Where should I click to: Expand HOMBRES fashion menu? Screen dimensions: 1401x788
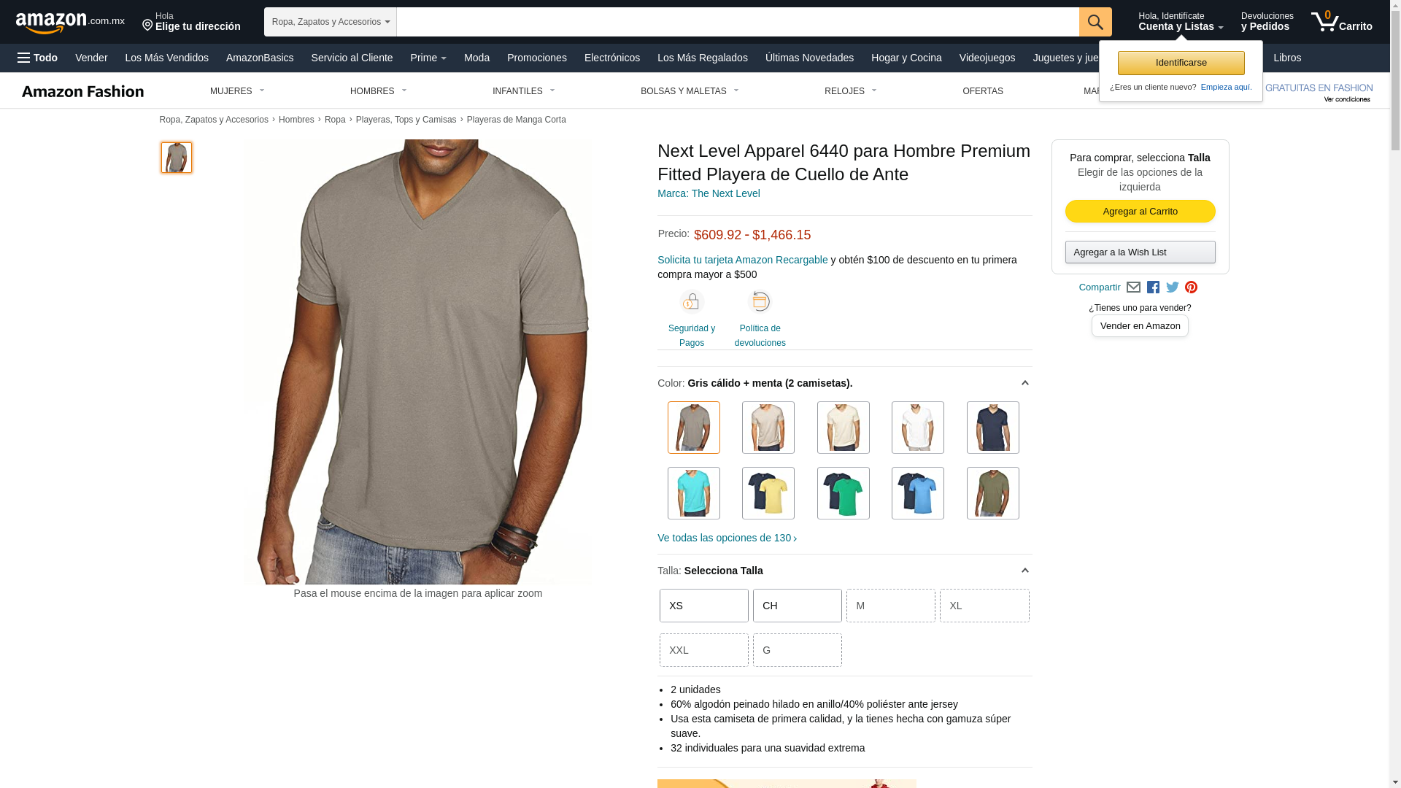click(379, 91)
